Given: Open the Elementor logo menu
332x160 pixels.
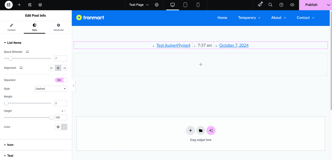Looking at the screenshot, I should 9,5.
